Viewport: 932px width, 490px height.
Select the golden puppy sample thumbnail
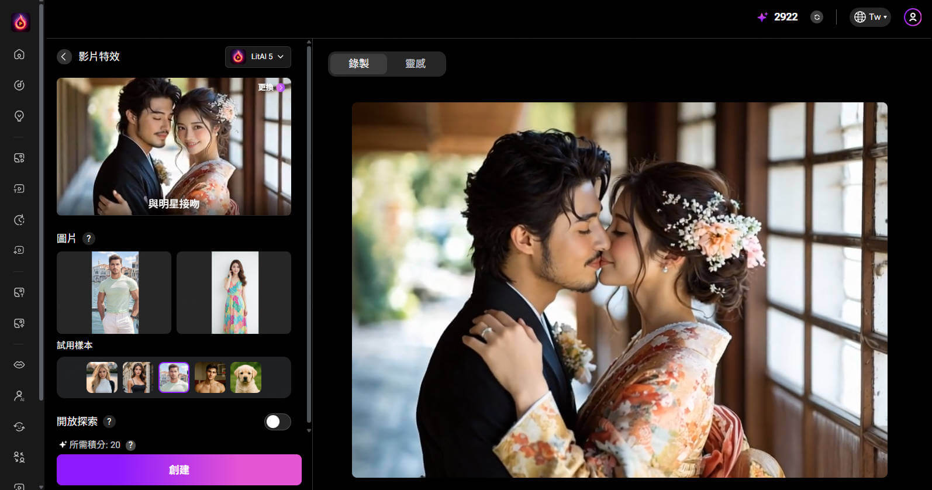pyautogui.click(x=246, y=377)
